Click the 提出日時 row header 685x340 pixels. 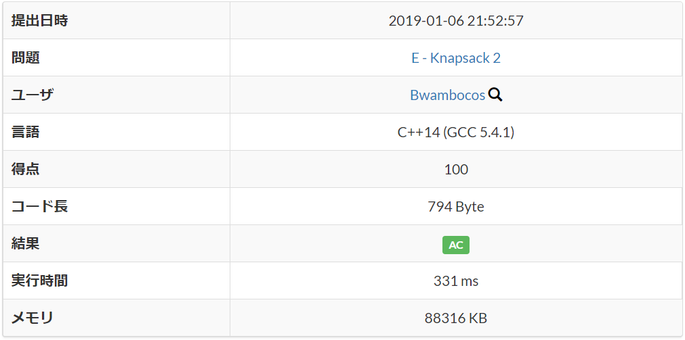click(x=39, y=21)
